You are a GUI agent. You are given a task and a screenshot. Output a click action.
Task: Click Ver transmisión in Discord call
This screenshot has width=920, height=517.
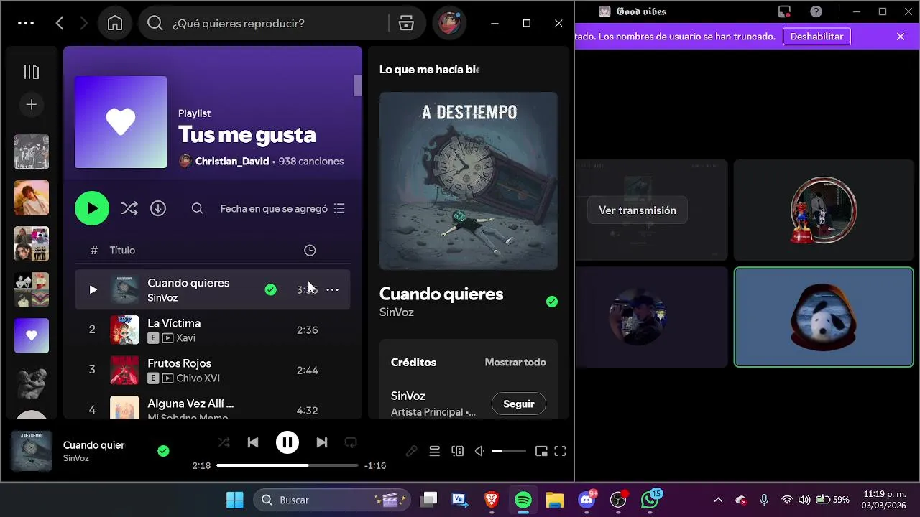pyautogui.click(x=638, y=210)
